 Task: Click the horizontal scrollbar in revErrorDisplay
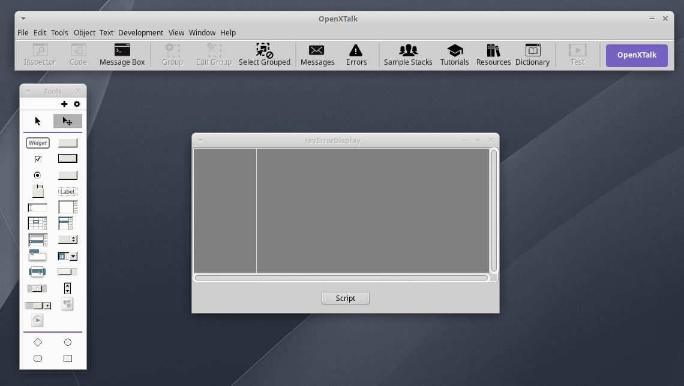pos(341,278)
